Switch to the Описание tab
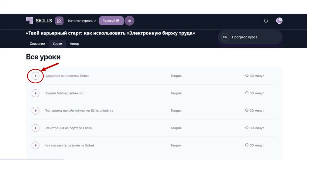The image size is (311, 174). (x=37, y=44)
